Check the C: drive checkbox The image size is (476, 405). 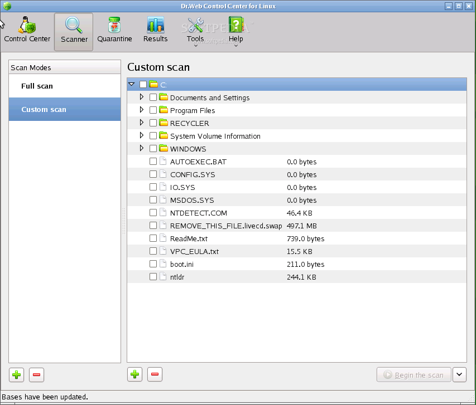point(143,84)
